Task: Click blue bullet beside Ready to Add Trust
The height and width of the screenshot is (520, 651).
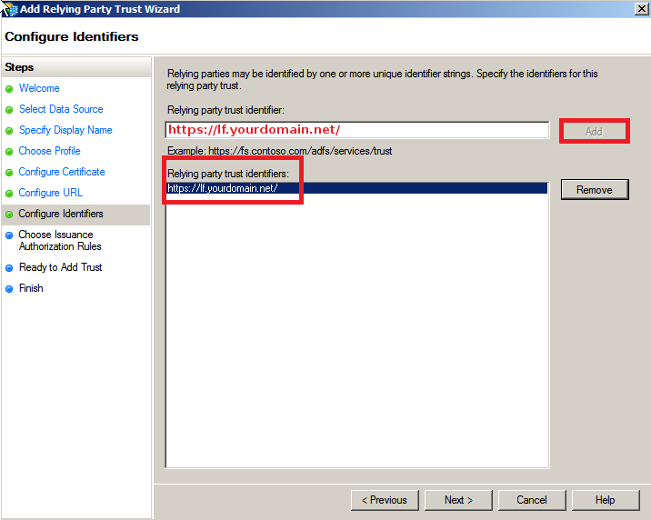Action: coord(9,268)
